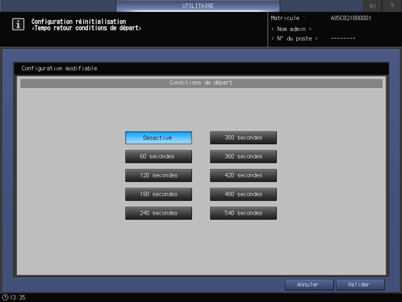Click the information icon
This screenshot has width=402, height=302.
click(18, 24)
